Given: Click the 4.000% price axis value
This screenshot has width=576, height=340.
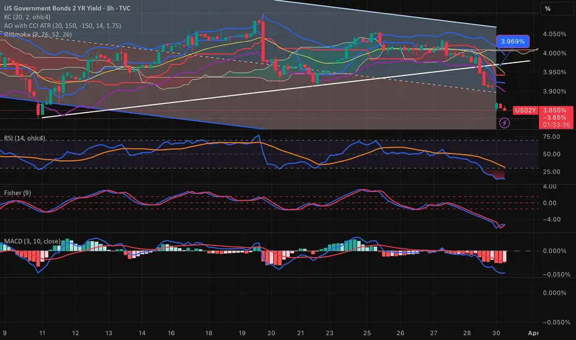Looking at the screenshot, I should coord(554,53).
